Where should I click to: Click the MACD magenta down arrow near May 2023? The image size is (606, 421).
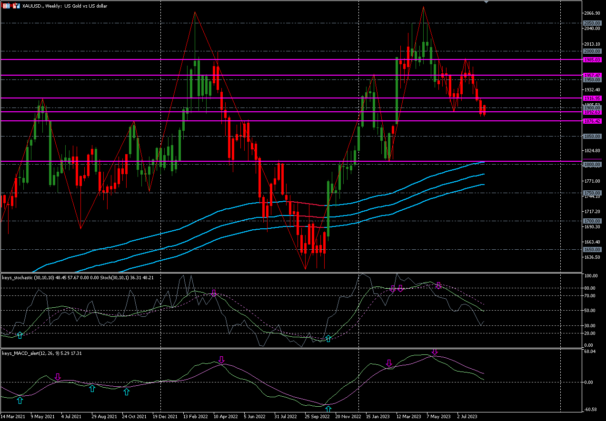pos(434,352)
